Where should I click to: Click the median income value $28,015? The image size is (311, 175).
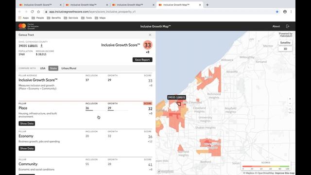[x=41, y=54]
